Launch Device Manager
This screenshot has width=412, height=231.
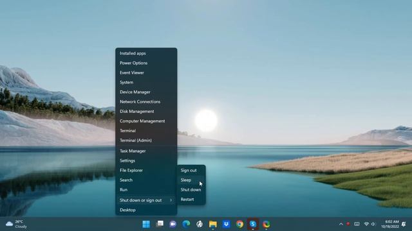[x=146, y=92]
